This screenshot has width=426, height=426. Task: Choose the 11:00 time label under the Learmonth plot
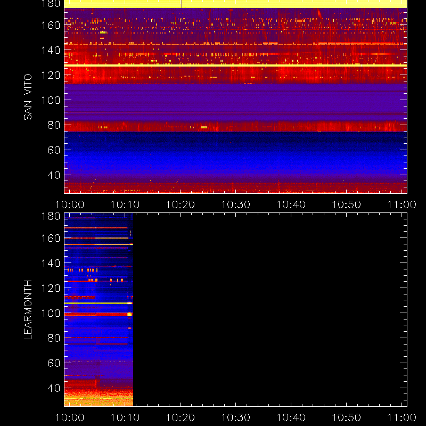coord(402,417)
